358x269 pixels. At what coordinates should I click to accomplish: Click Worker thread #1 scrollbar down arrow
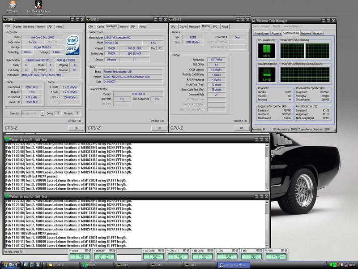coord(267,188)
